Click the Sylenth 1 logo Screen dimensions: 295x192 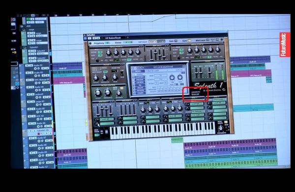[x=208, y=85]
